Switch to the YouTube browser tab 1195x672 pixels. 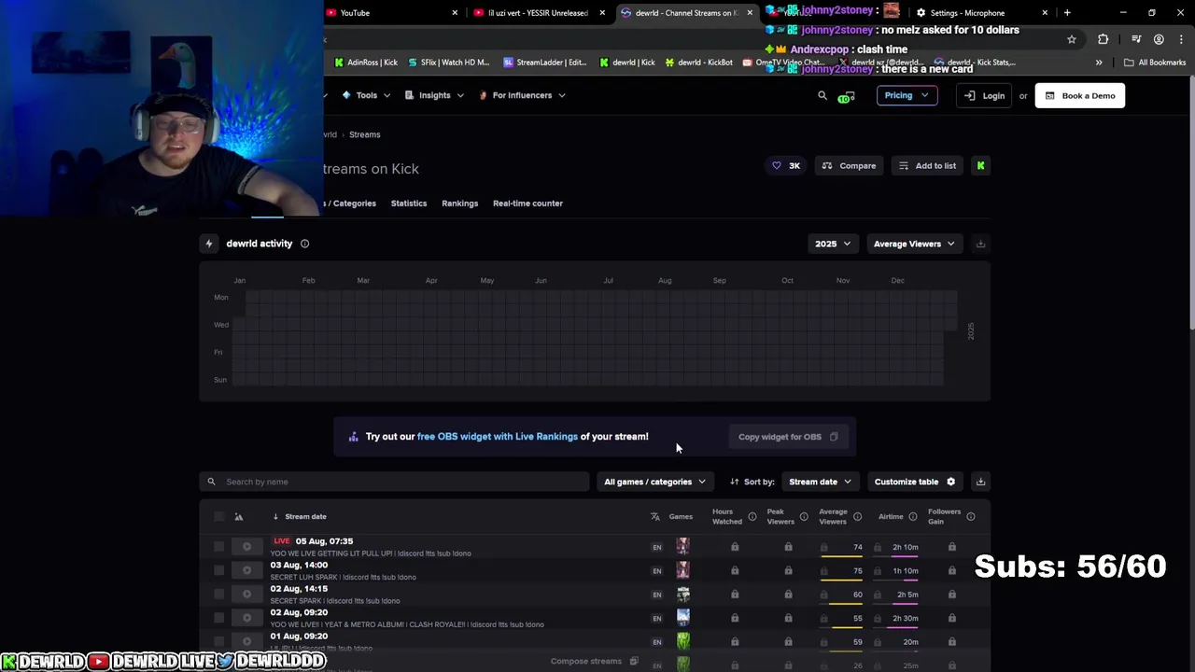[392, 13]
